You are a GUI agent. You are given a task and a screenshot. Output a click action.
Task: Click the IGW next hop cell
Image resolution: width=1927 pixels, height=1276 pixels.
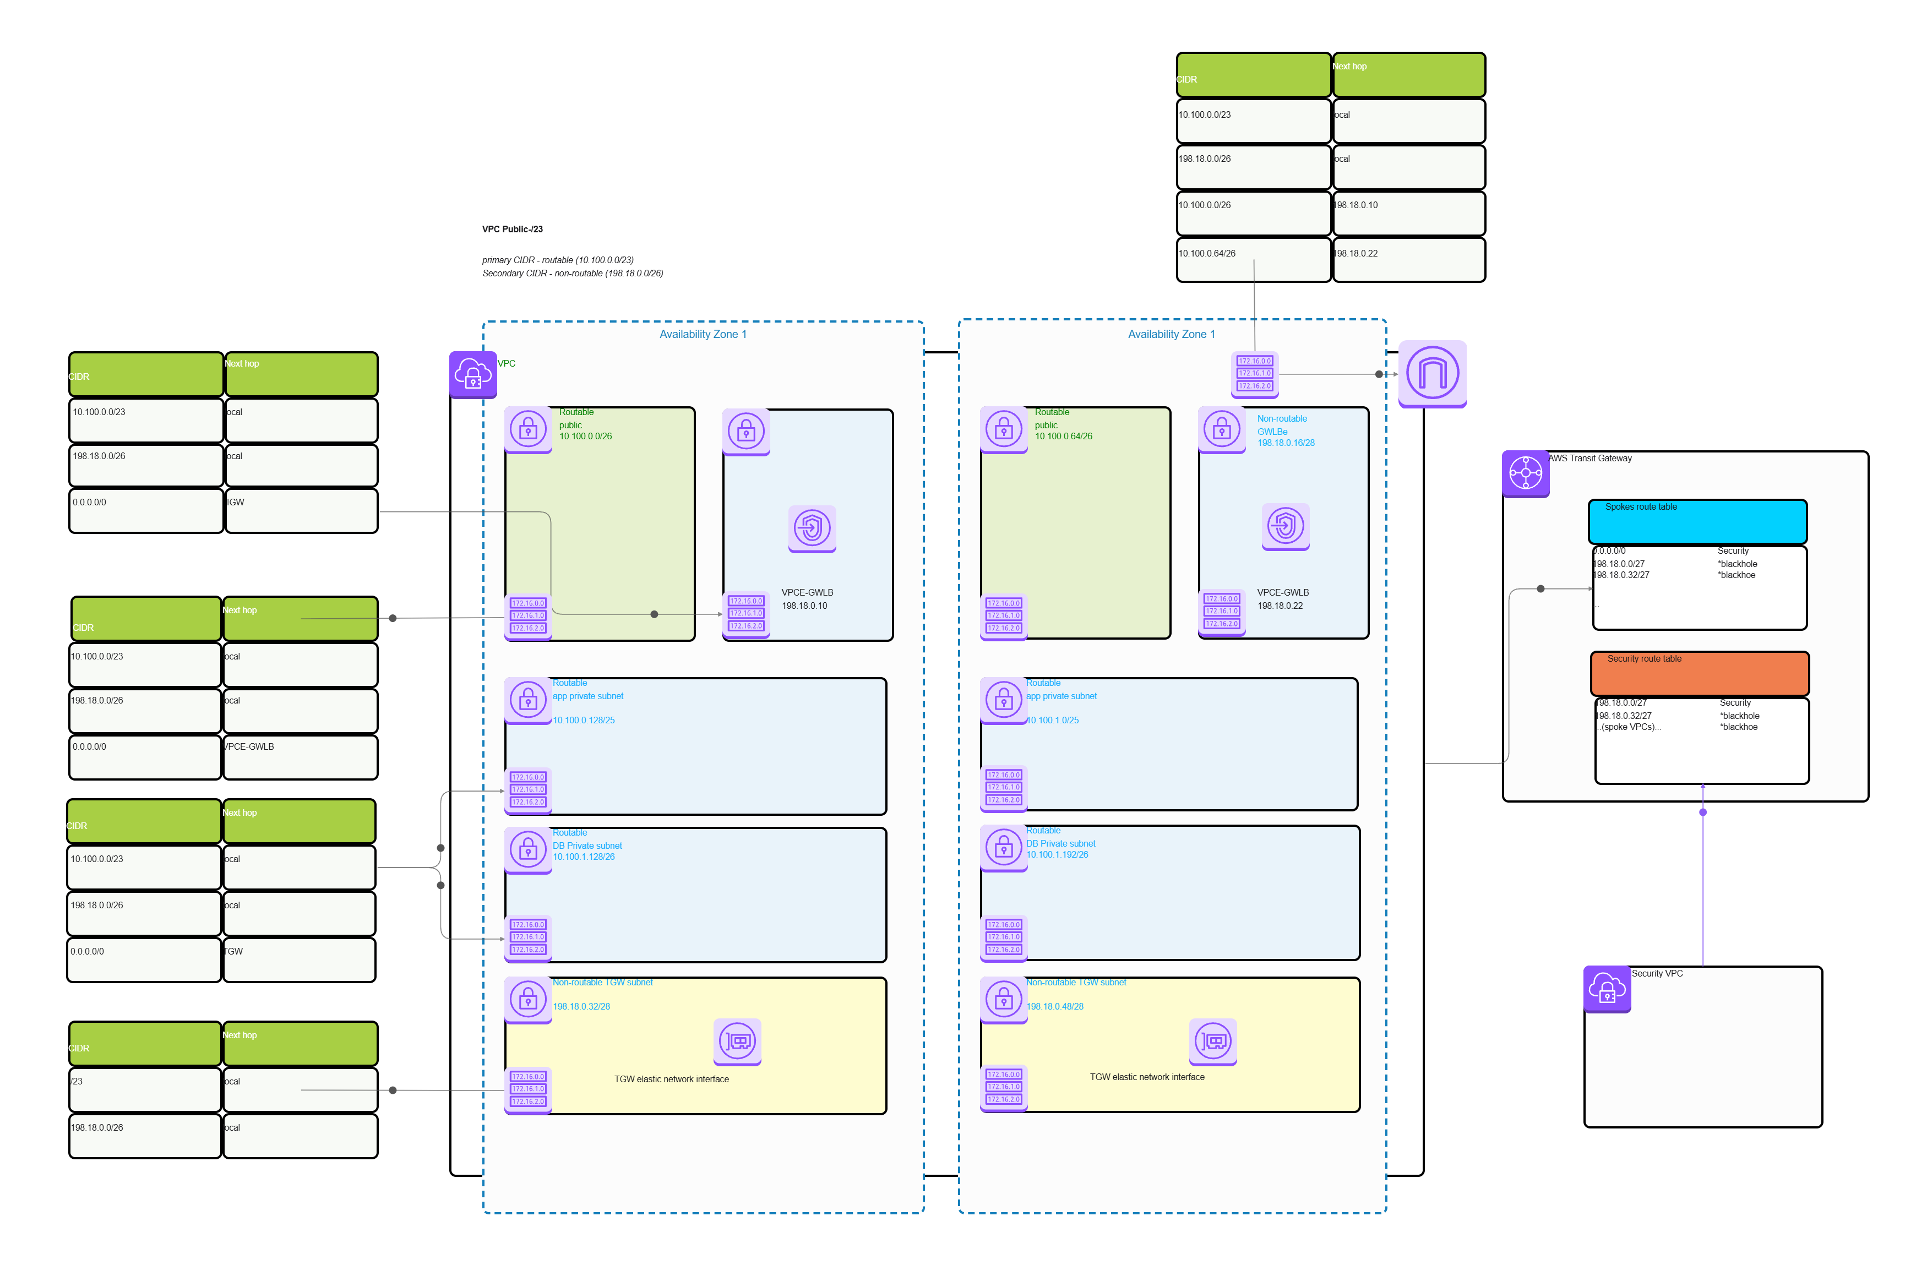click(x=301, y=511)
